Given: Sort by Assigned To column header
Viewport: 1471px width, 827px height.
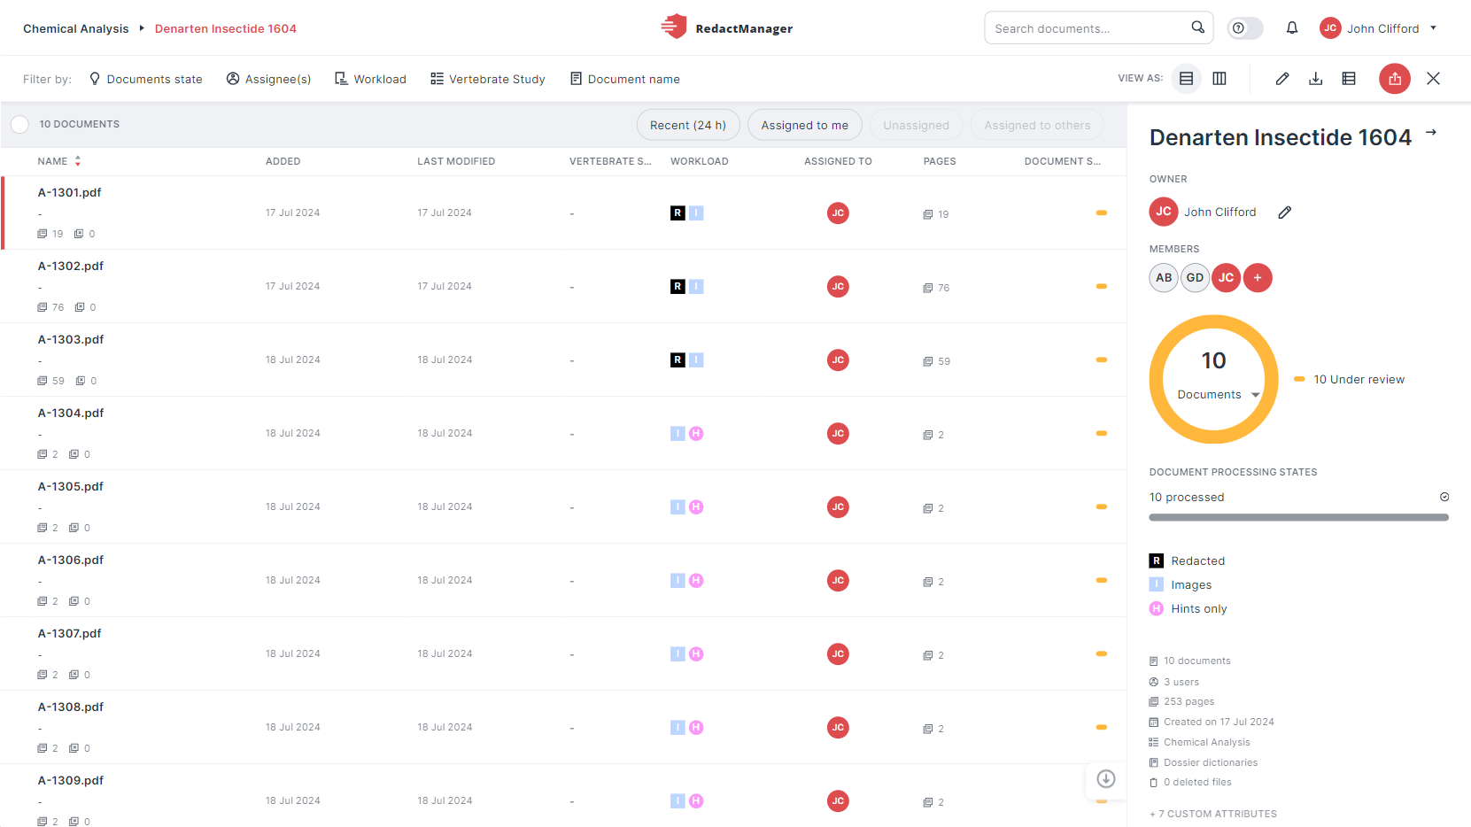Looking at the screenshot, I should (x=838, y=161).
